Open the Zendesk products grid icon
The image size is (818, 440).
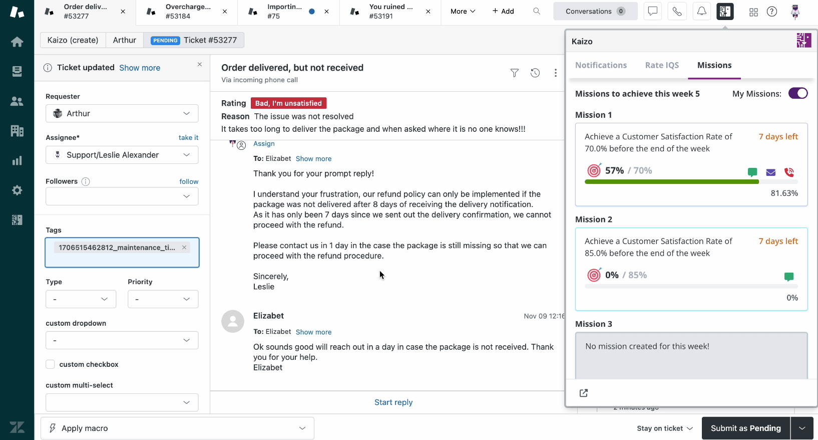(753, 12)
